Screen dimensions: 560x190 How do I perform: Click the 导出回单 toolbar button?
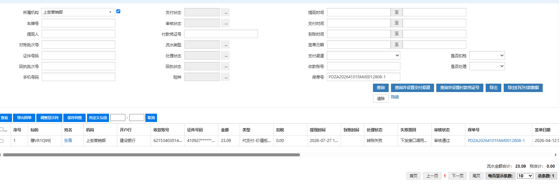point(24,118)
